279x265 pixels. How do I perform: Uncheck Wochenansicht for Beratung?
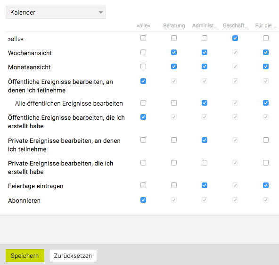pos(174,52)
